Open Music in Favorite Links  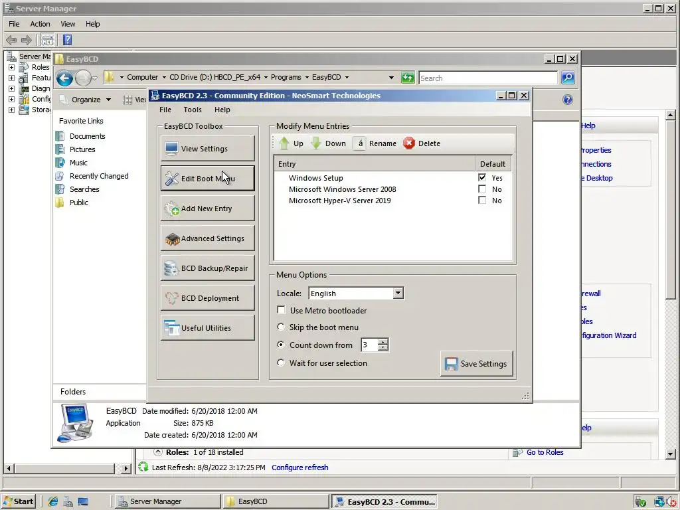click(x=78, y=163)
